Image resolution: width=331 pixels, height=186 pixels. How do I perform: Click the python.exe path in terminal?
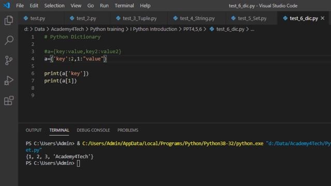click(x=173, y=144)
